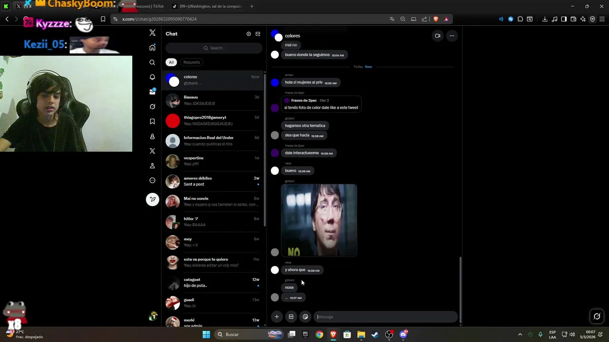Click the Grok floating button bottom right

tap(597, 316)
